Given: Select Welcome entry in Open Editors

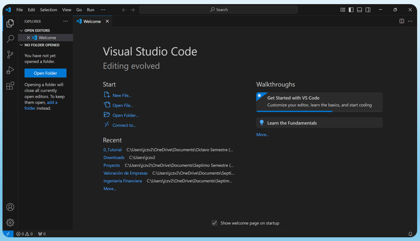Looking at the screenshot, I should click(x=46, y=38).
